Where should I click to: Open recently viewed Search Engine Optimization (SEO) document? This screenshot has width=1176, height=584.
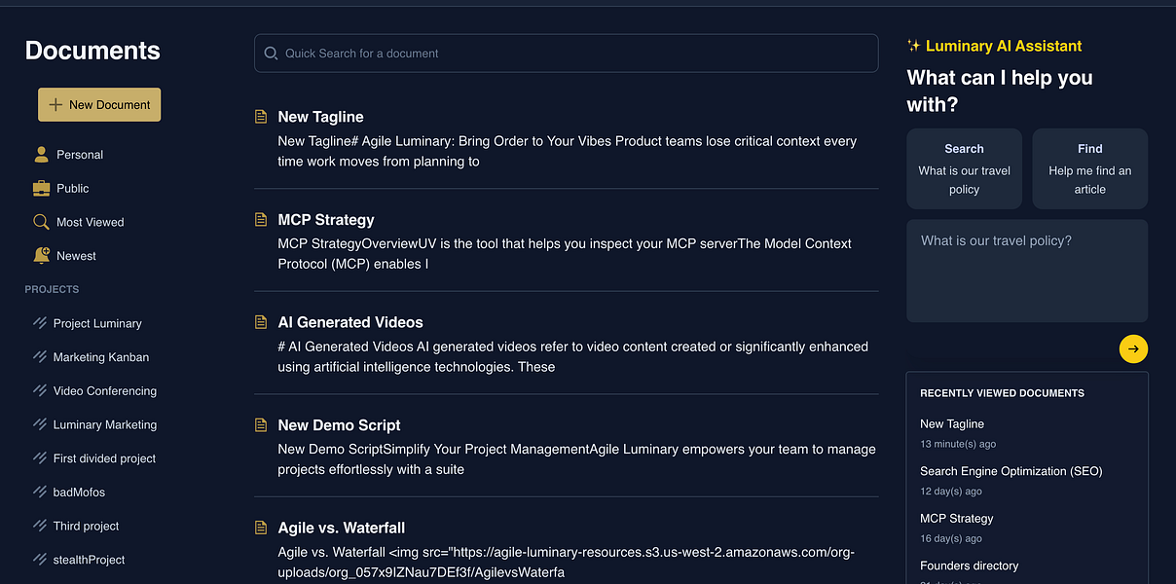pyautogui.click(x=1011, y=471)
